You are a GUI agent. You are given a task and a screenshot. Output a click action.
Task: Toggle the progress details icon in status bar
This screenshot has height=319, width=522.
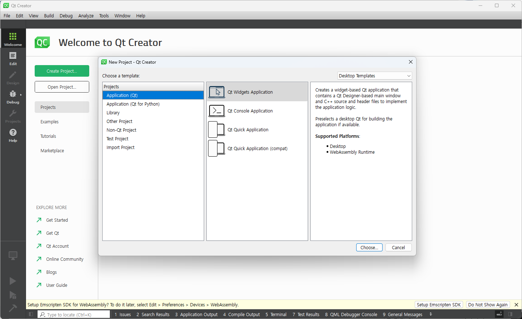pos(499,314)
